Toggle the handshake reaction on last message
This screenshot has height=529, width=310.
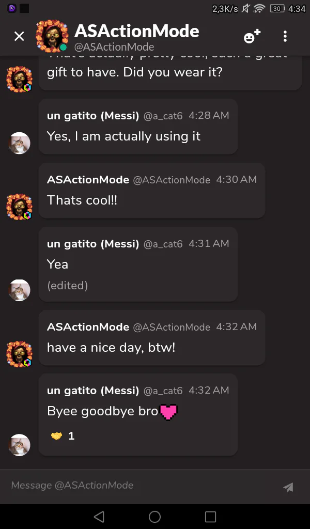pos(63,436)
